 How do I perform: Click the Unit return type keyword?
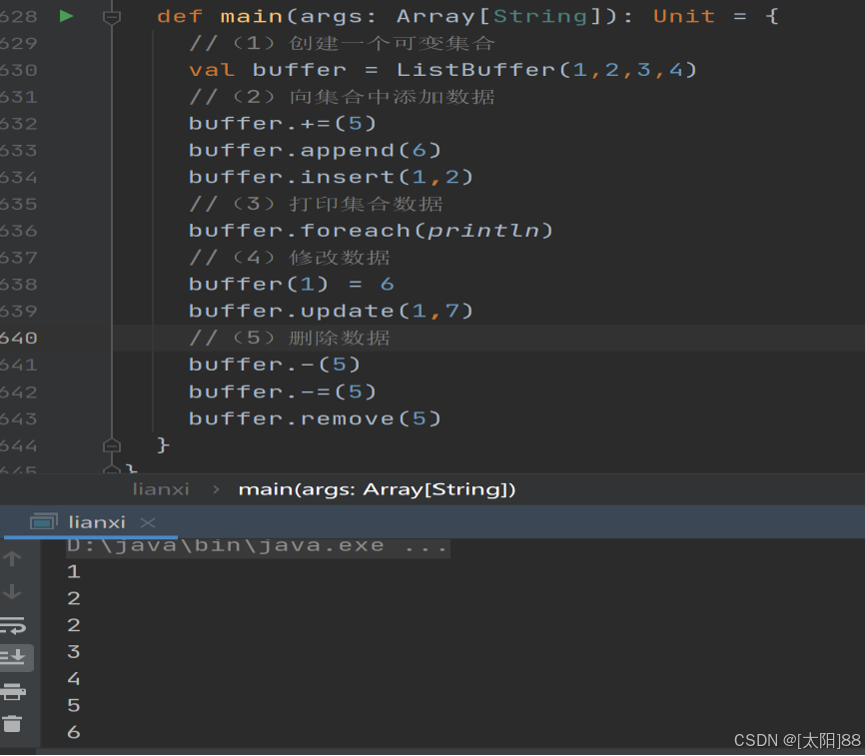click(683, 16)
